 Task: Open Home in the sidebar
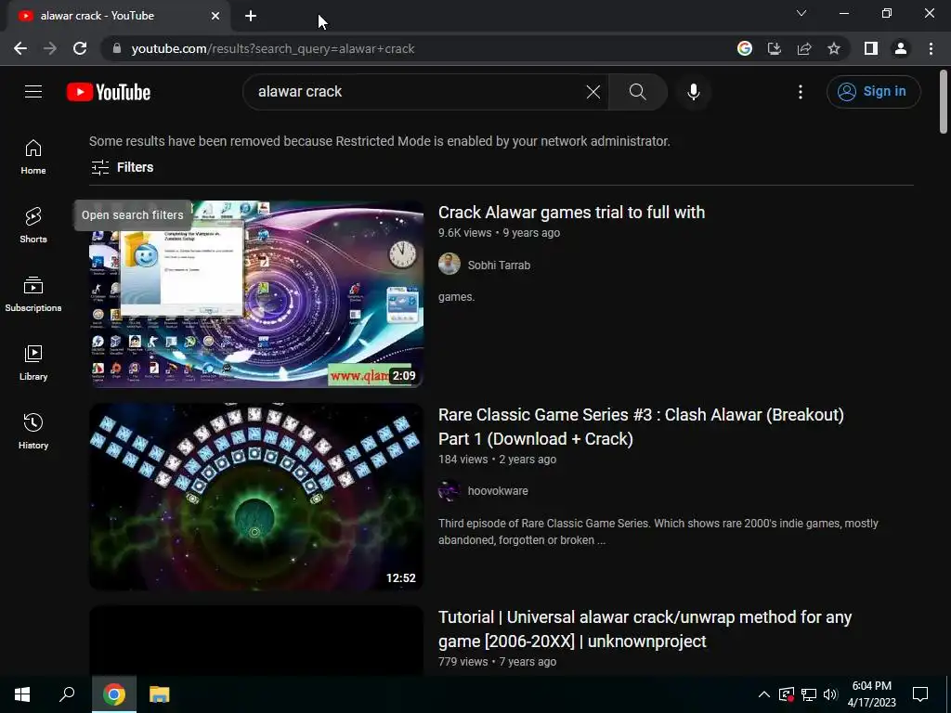33,157
